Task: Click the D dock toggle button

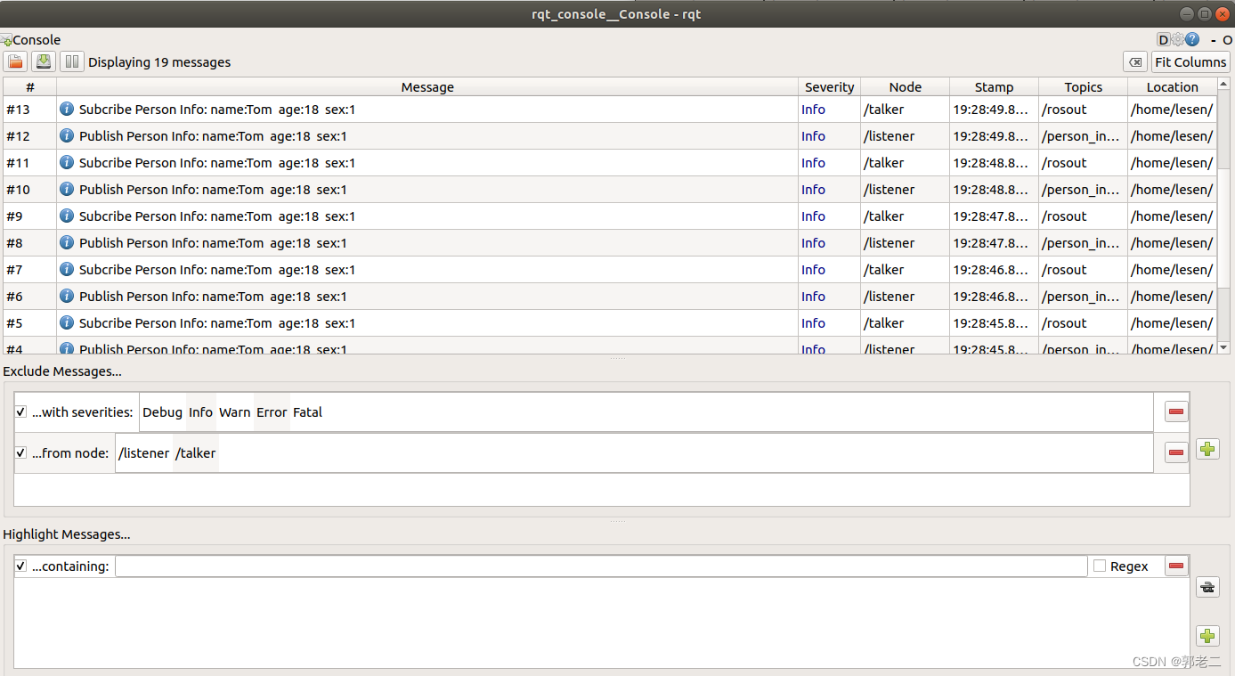Action: click(1163, 39)
